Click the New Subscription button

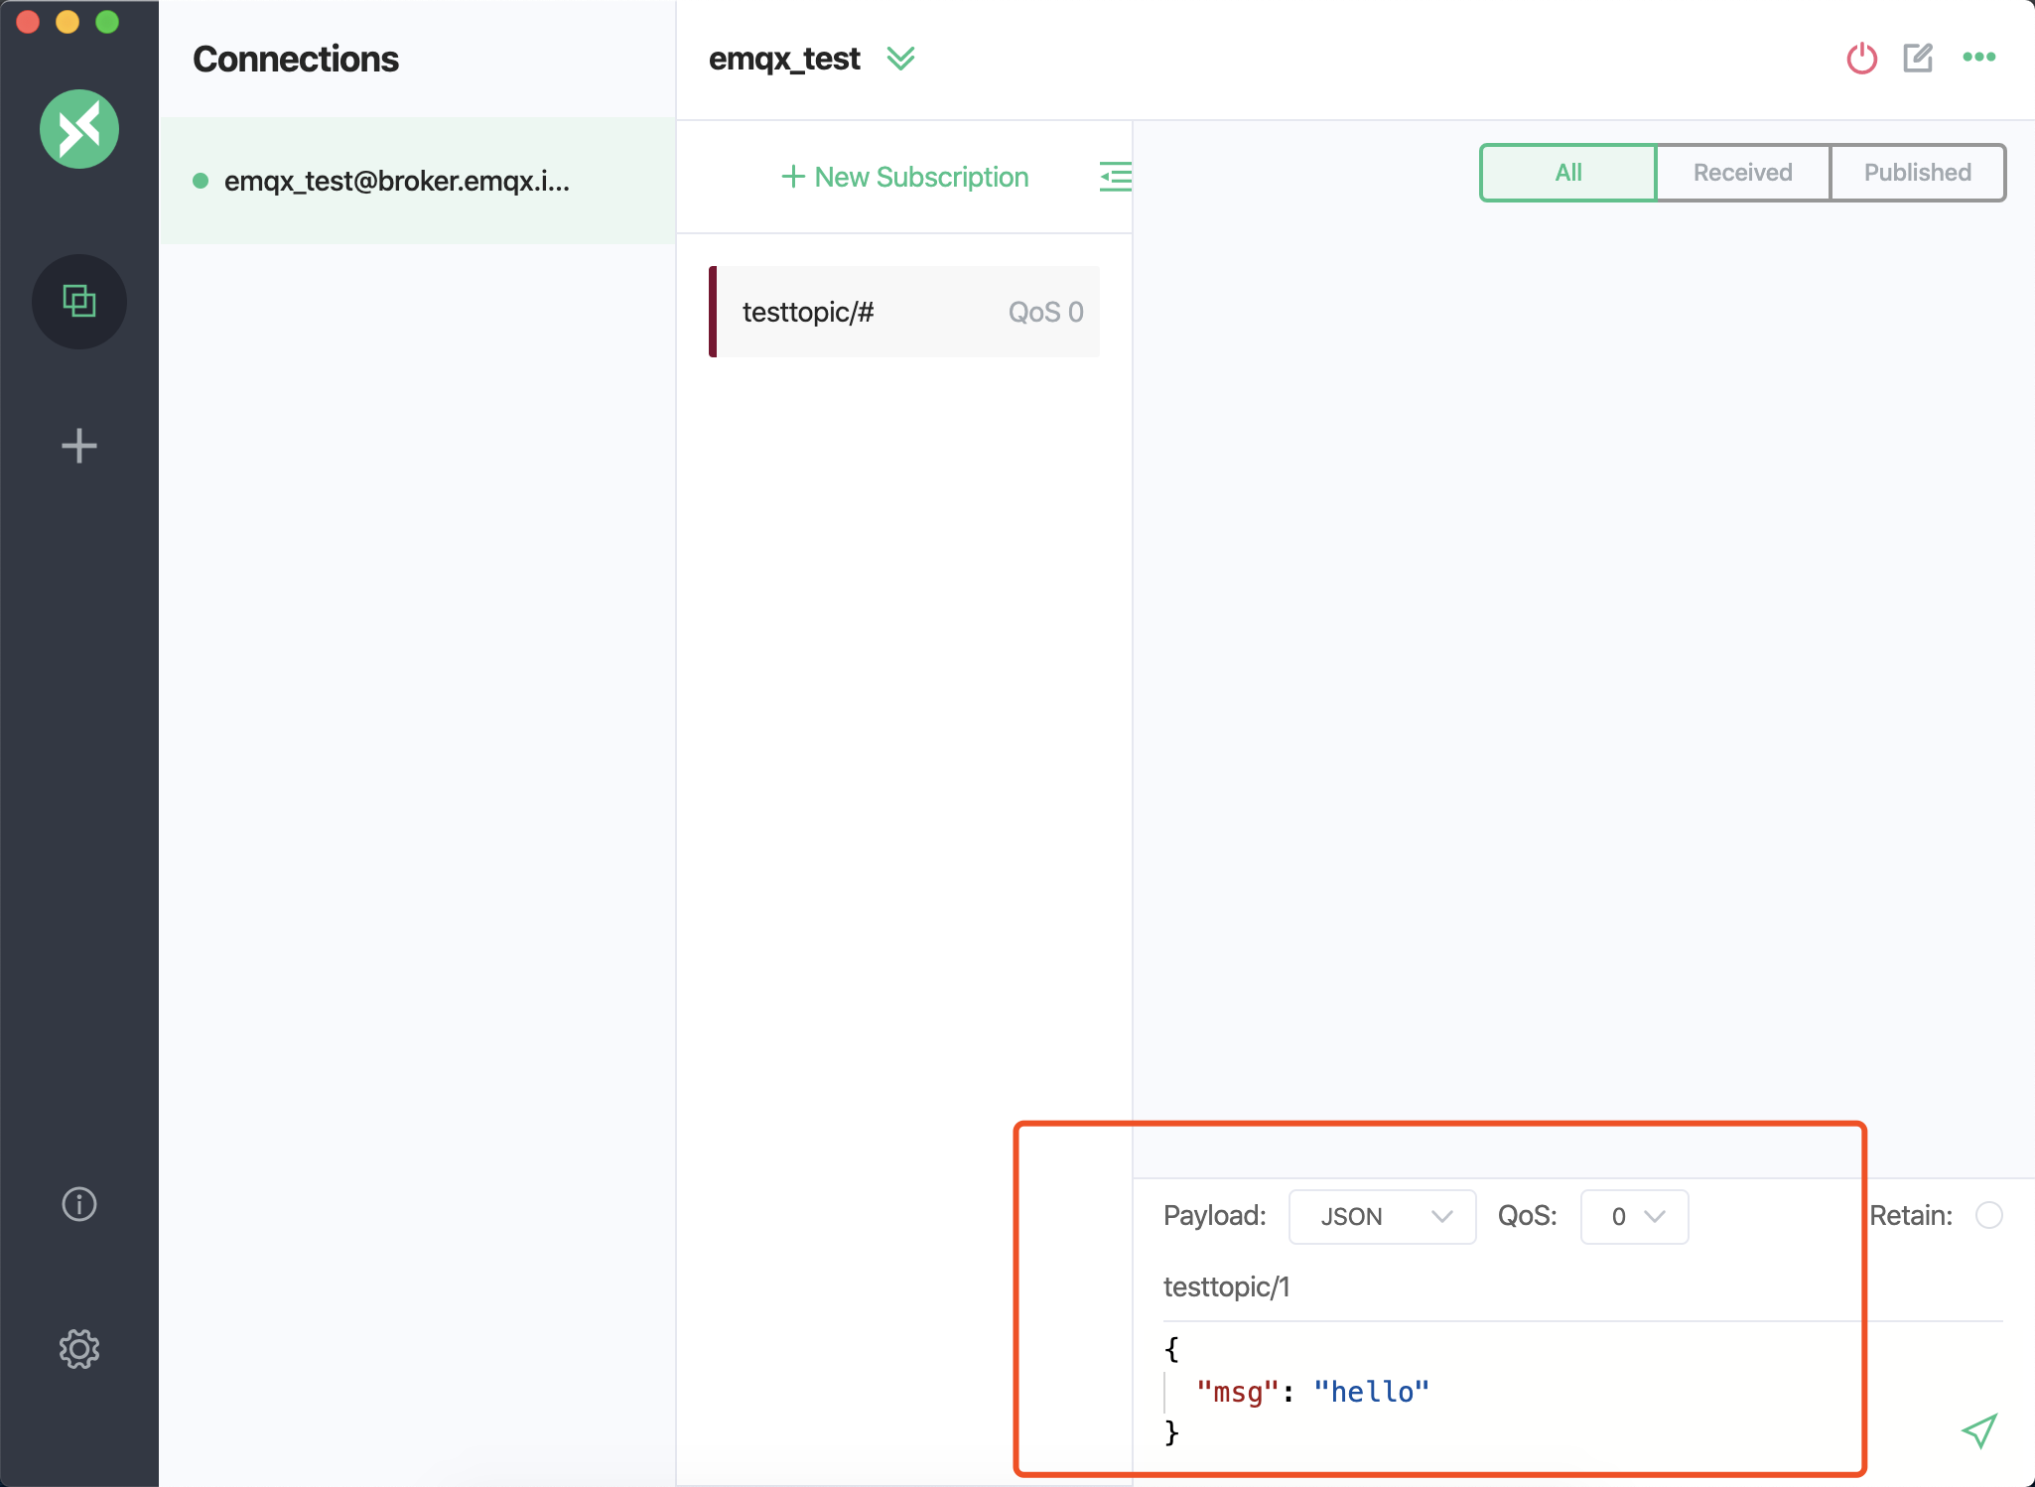click(905, 177)
